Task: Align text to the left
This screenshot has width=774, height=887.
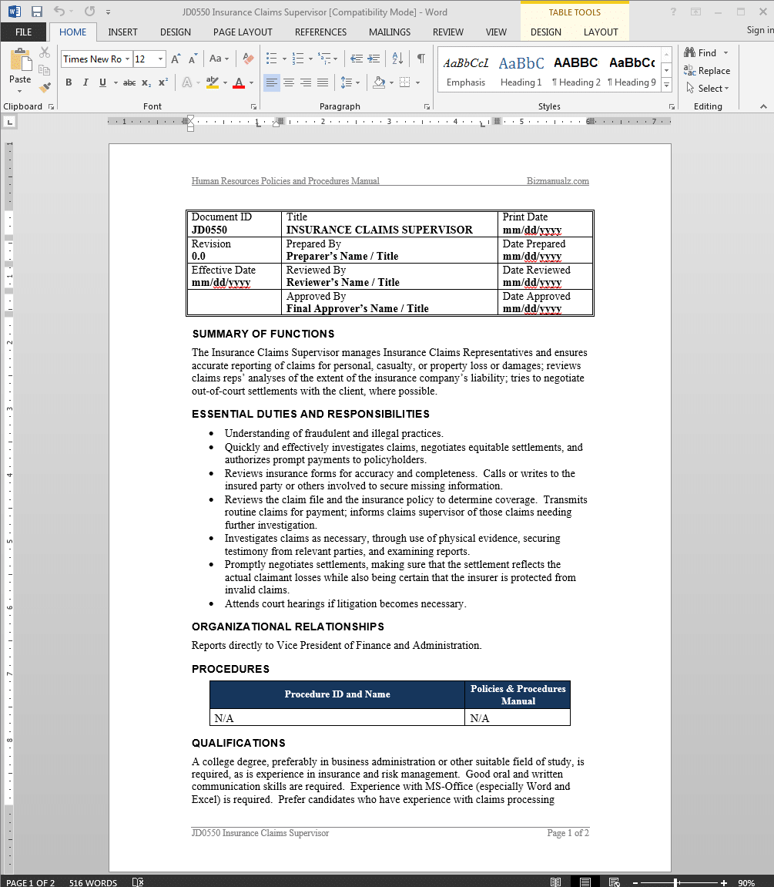Action: (271, 82)
